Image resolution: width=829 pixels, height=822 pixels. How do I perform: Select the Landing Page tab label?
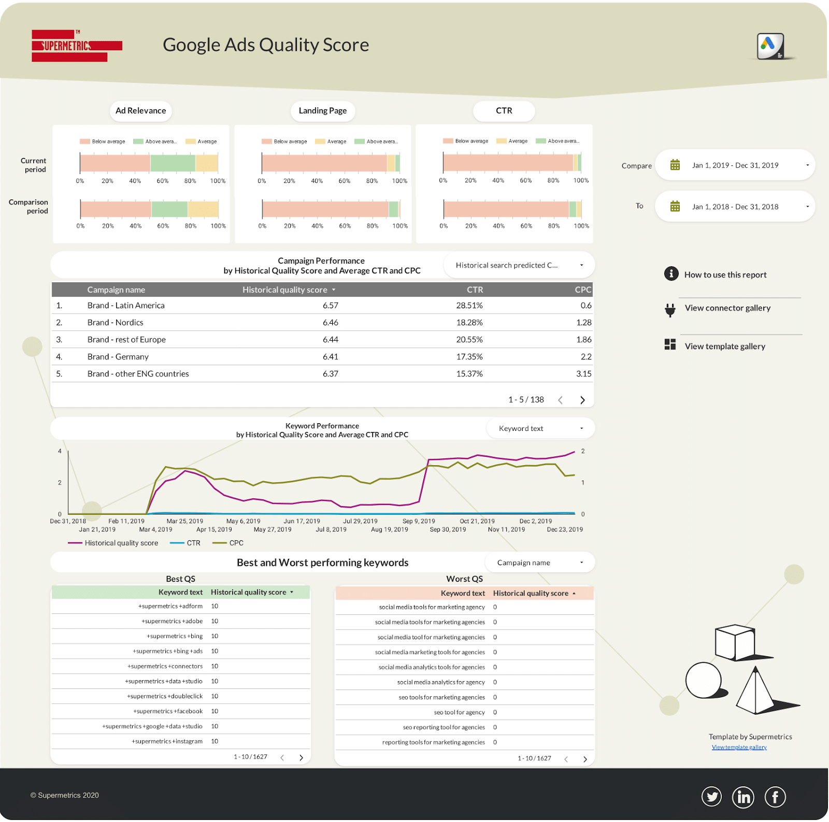[323, 111]
